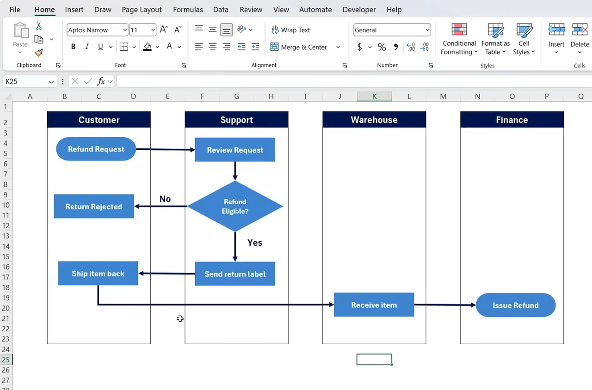Open Cell Styles gallery
This screenshot has height=390, width=592.
click(x=524, y=39)
